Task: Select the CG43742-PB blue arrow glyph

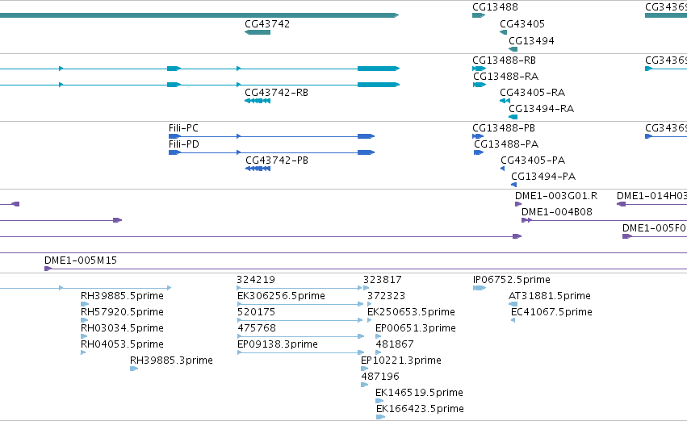Action: coord(258,169)
